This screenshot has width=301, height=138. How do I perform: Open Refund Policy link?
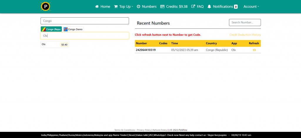[160, 130]
